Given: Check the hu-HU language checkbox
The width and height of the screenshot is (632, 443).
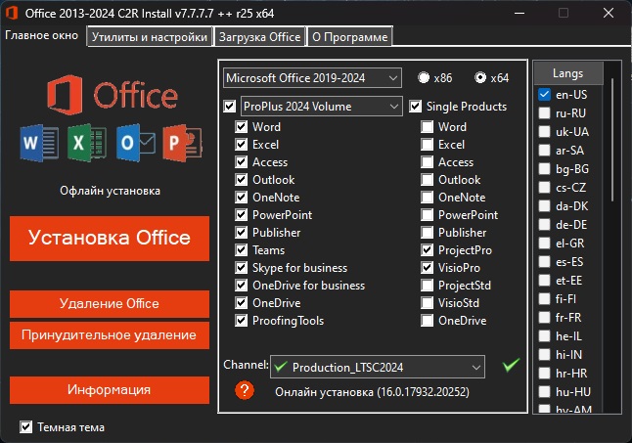Looking at the screenshot, I should point(544,391).
